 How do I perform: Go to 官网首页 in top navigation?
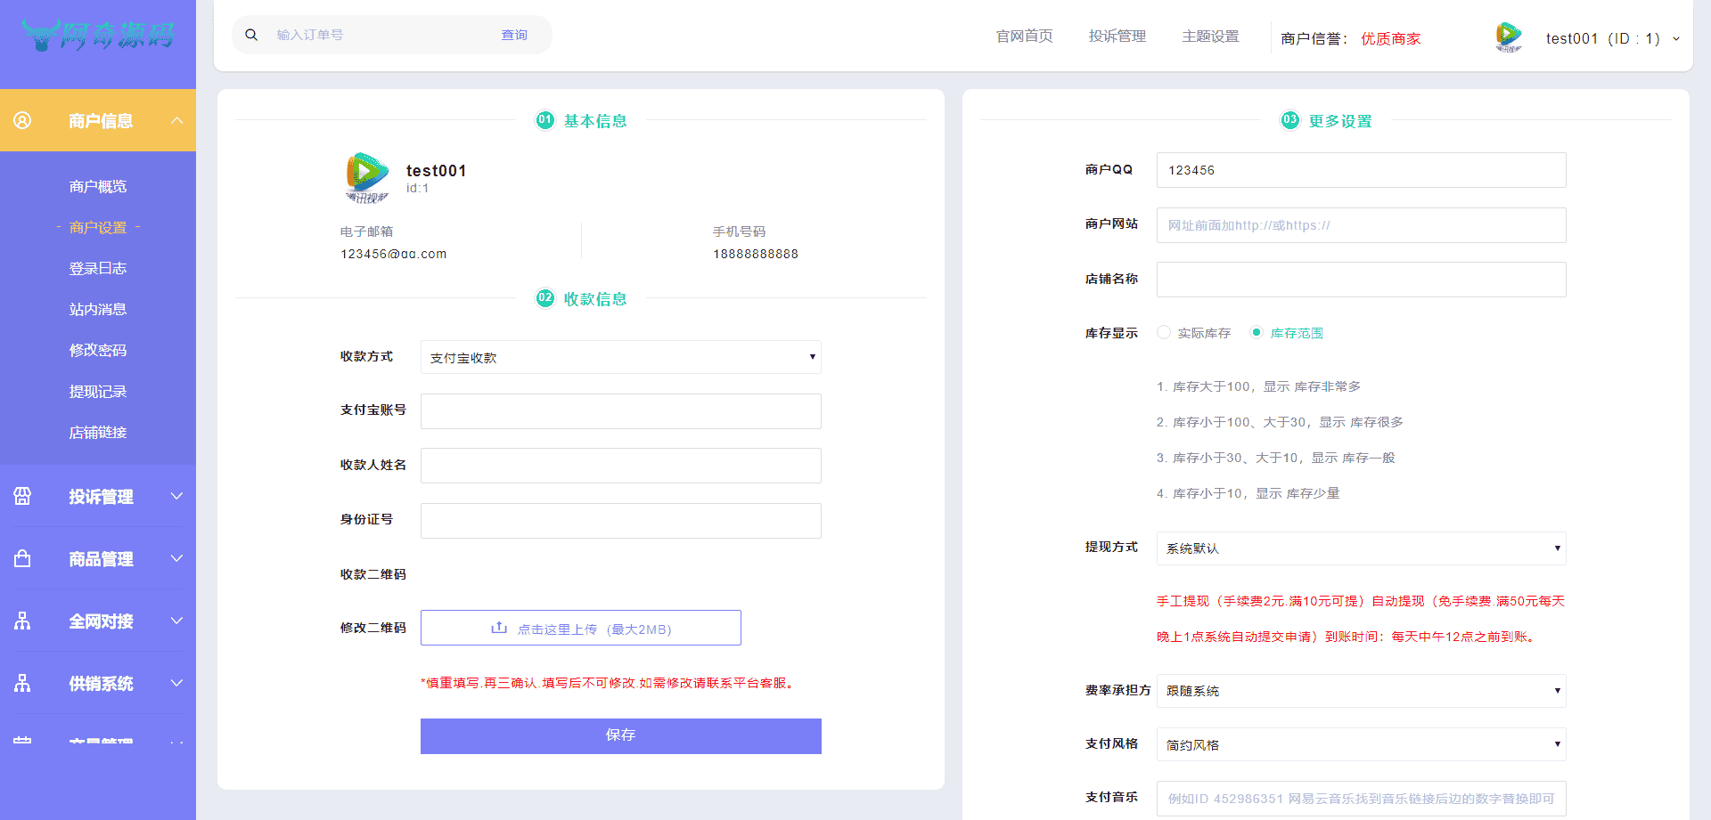pyautogui.click(x=1024, y=37)
